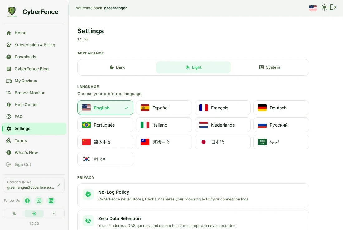This screenshot has height=230, width=343.
Task: Click the header logout arrow icon
Action: click(333, 7)
